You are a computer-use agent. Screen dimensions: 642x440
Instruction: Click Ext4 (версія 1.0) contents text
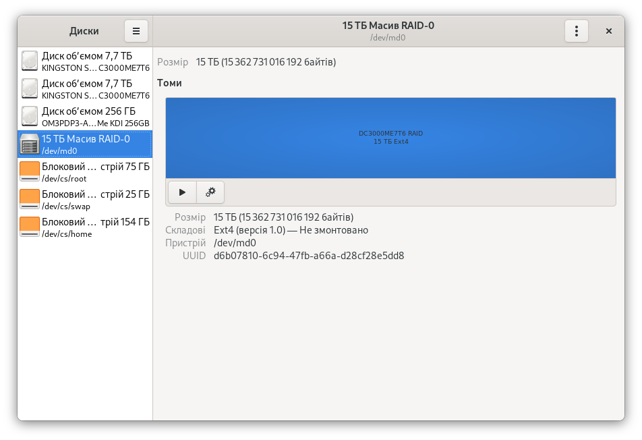tap(291, 230)
